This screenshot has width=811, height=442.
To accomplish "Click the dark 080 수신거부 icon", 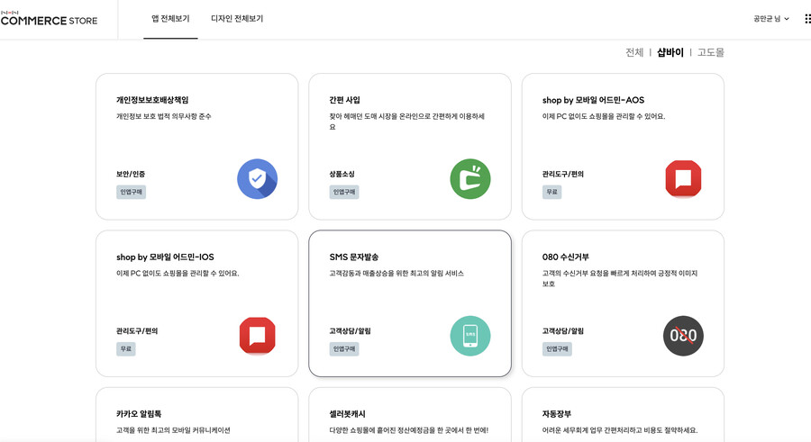I will [683, 336].
